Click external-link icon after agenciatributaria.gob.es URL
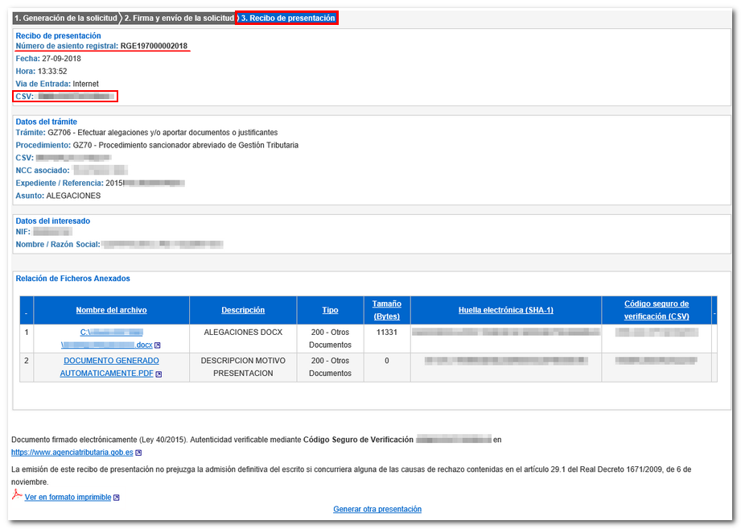The image size is (741, 529). [x=139, y=453]
